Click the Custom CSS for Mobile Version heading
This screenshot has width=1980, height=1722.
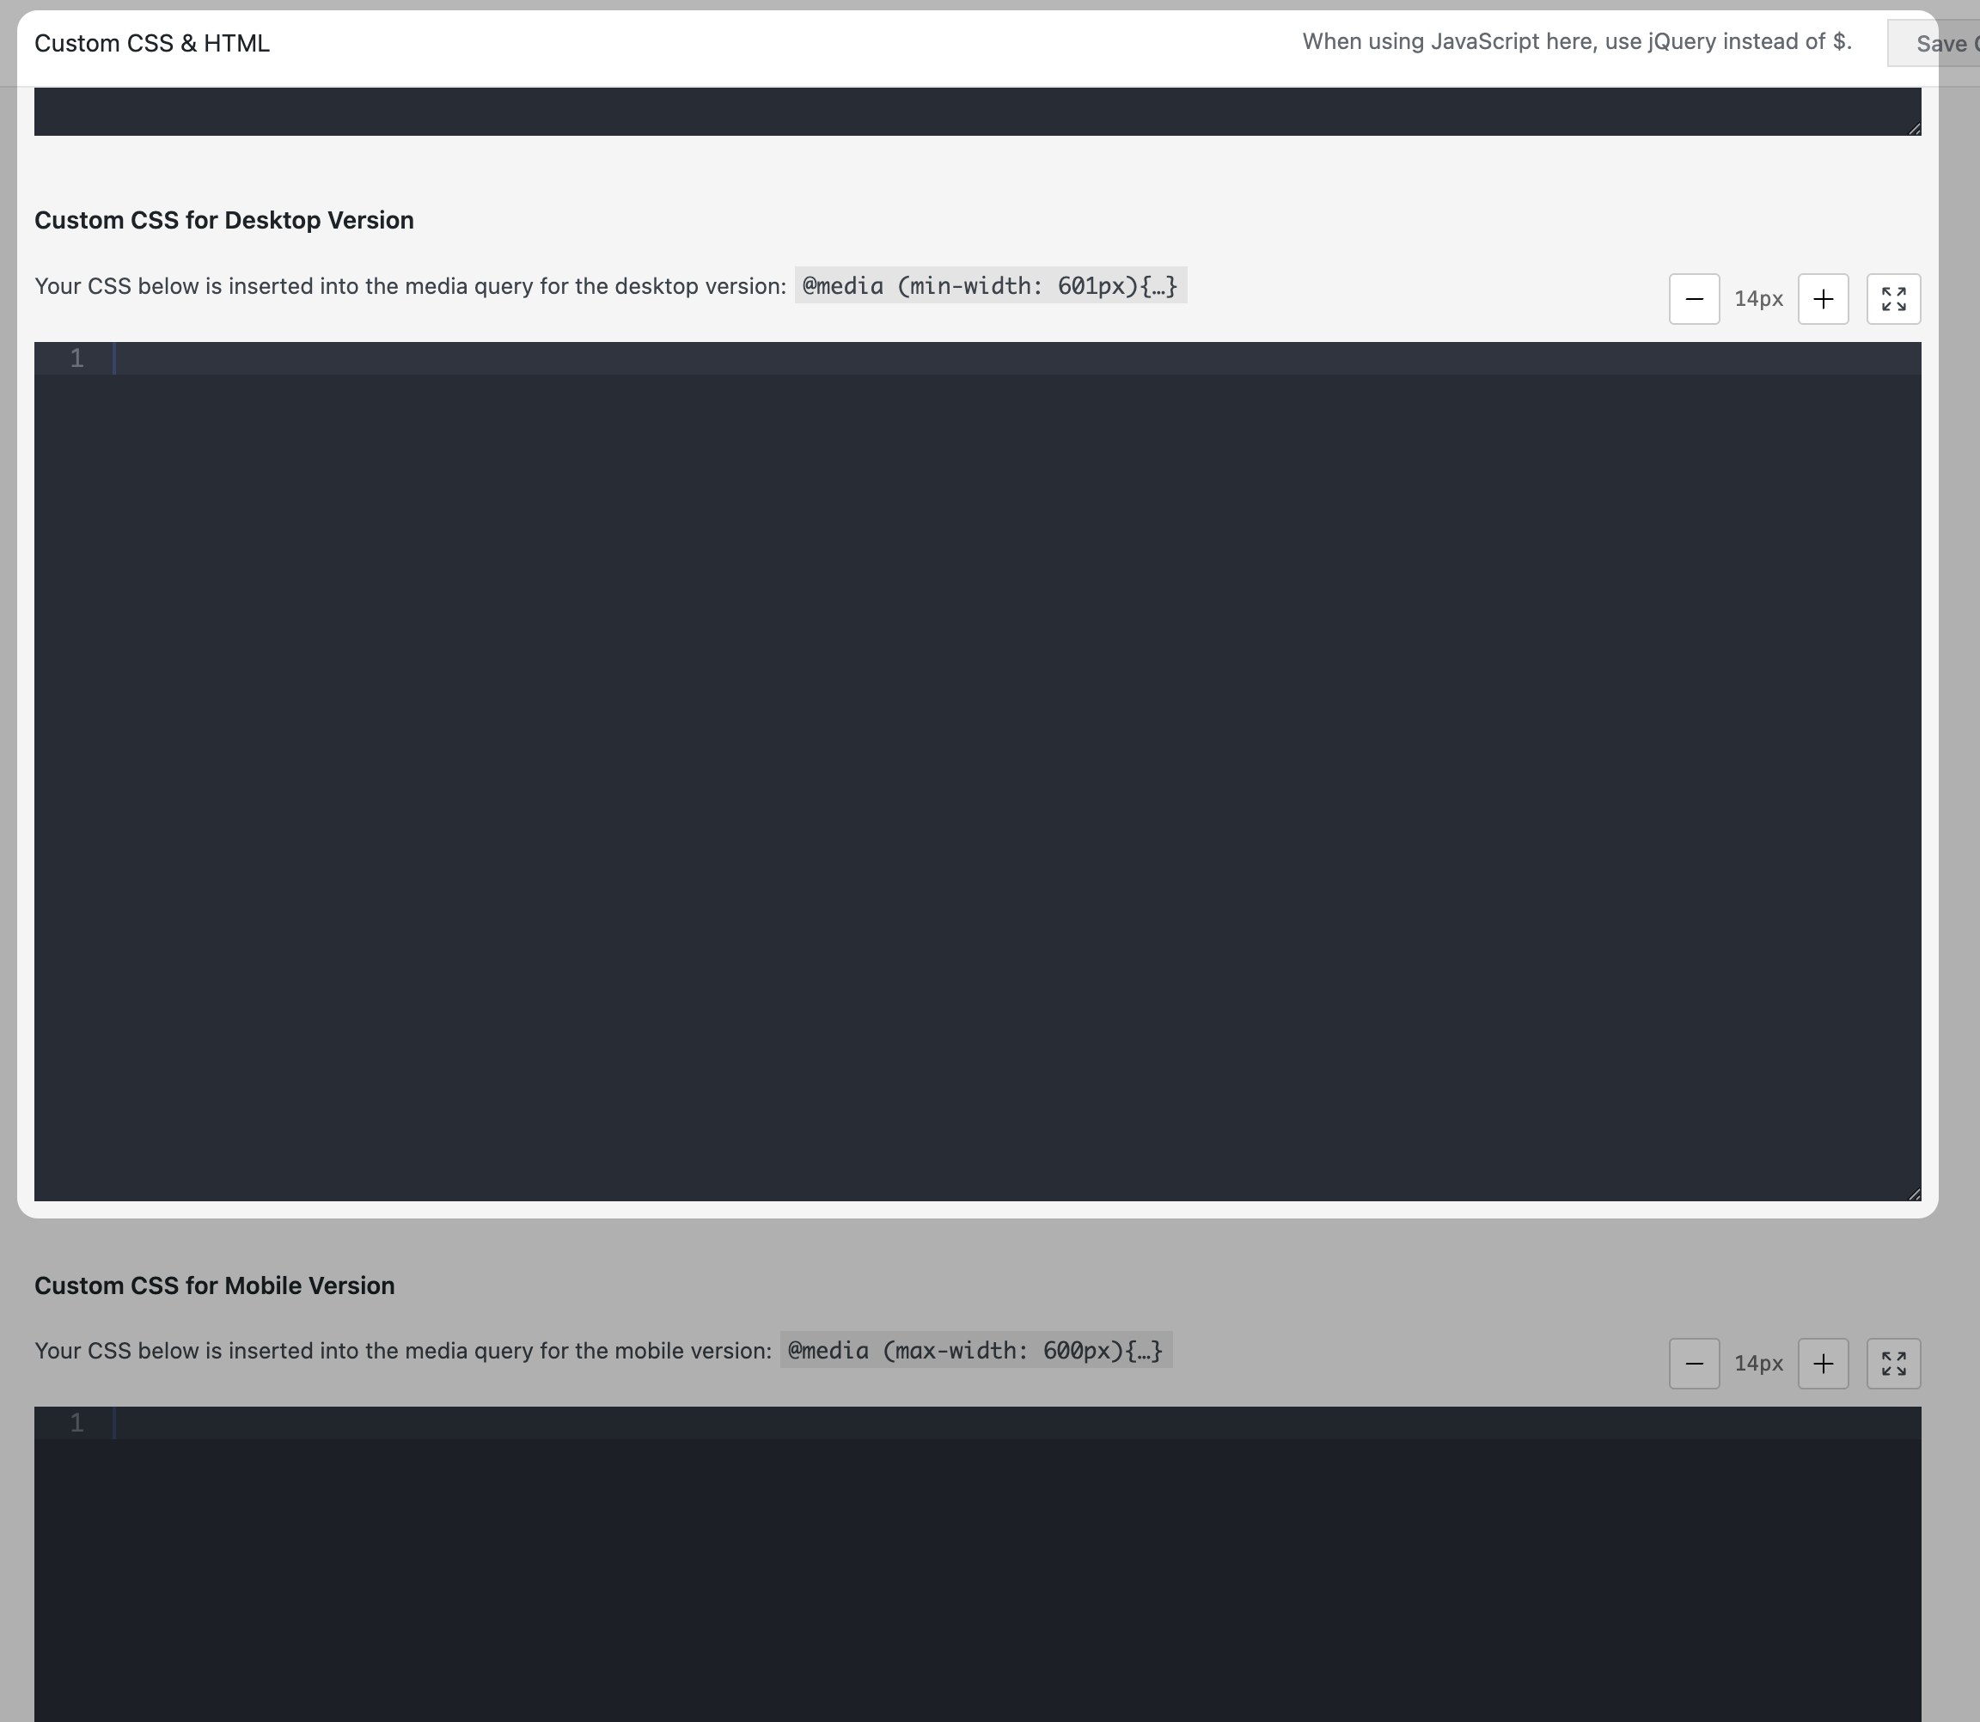[x=214, y=1285]
